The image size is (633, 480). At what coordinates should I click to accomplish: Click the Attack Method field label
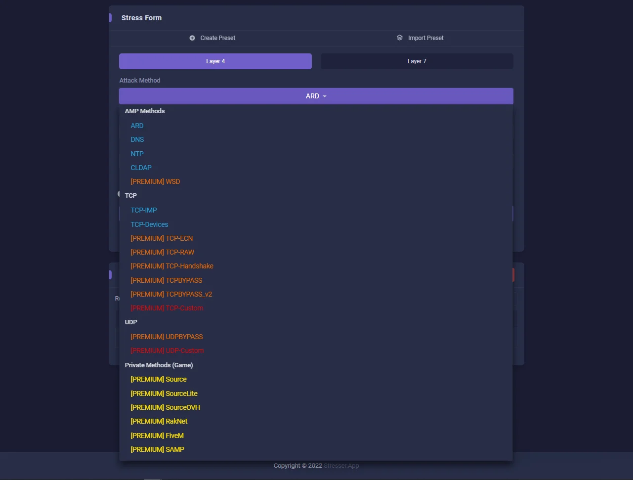click(140, 80)
